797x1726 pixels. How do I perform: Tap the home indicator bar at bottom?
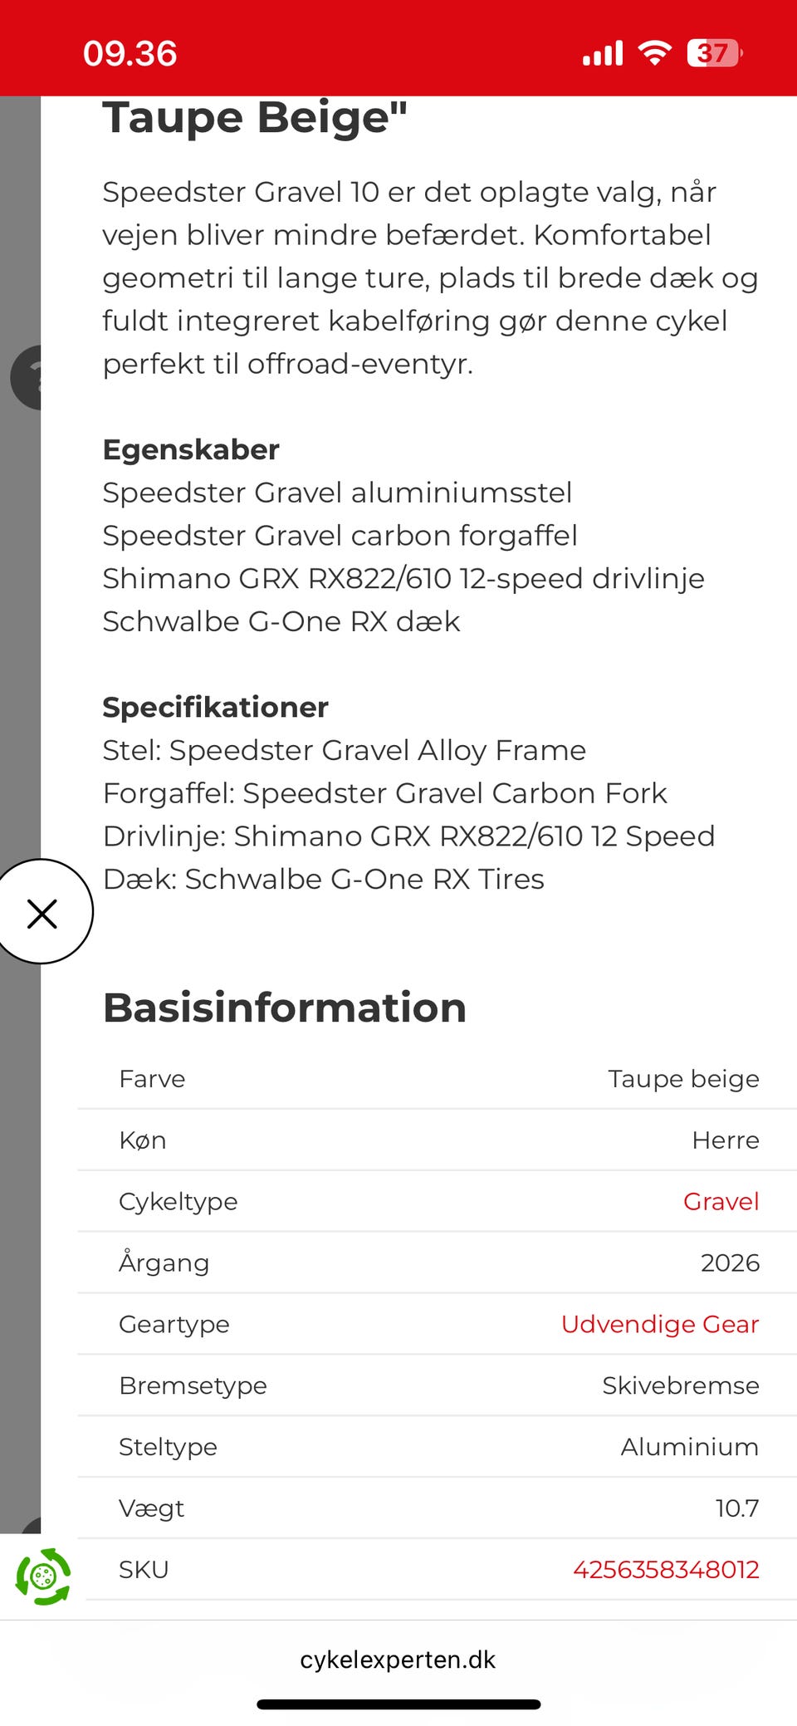(398, 1704)
